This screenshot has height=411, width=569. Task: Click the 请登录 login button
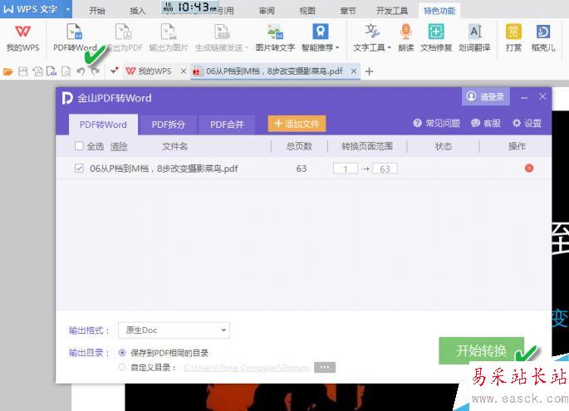coord(486,96)
